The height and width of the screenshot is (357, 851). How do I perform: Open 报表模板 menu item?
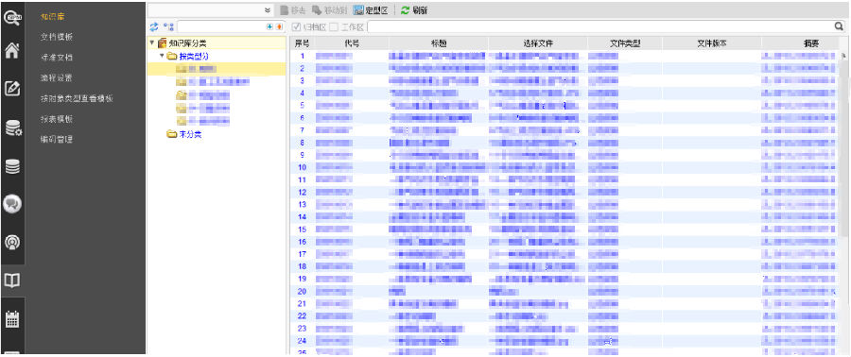point(57,119)
